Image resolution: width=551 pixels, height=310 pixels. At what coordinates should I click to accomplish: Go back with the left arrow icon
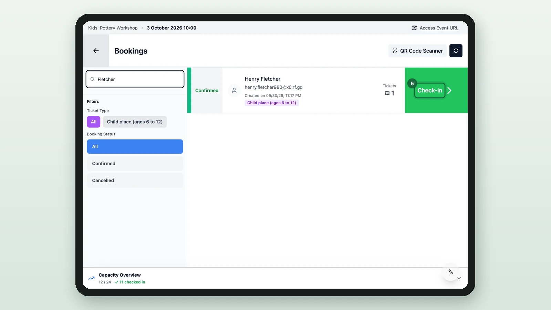coord(96,51)
